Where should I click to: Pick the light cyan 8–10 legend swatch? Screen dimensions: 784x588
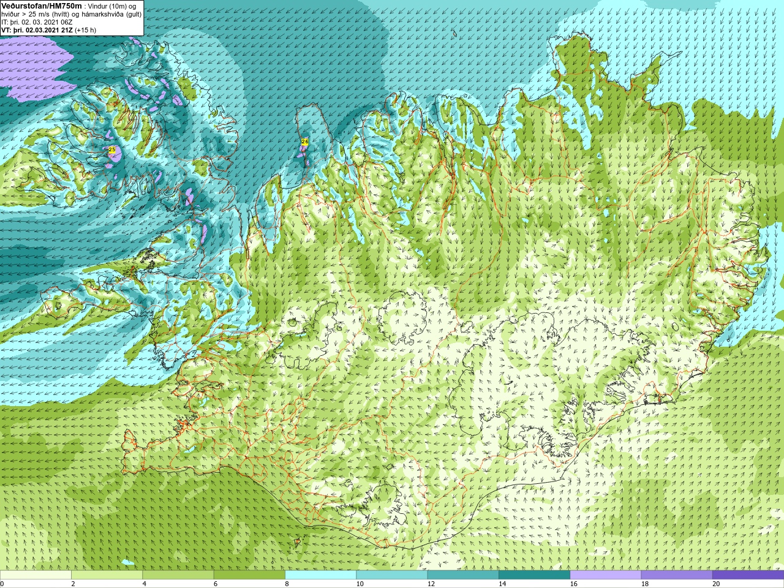point(320,575)
